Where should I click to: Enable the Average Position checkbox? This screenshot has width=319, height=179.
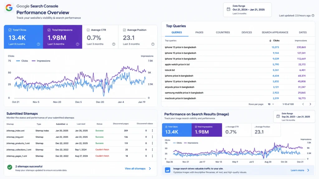click(x=124, y=30)
